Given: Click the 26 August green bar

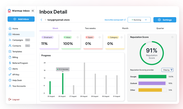Looking at the screenshot, I should tap(63, 84).
